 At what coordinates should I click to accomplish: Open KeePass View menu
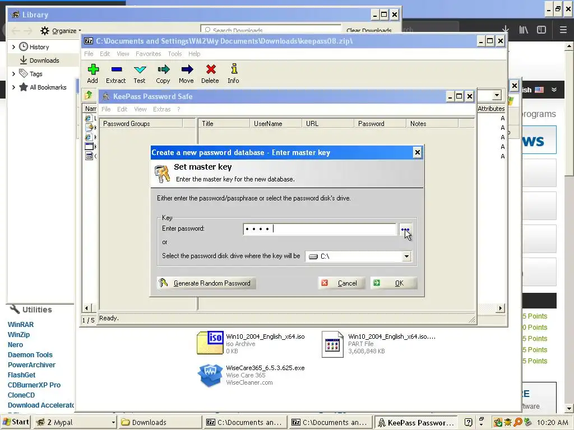(140, 109)
